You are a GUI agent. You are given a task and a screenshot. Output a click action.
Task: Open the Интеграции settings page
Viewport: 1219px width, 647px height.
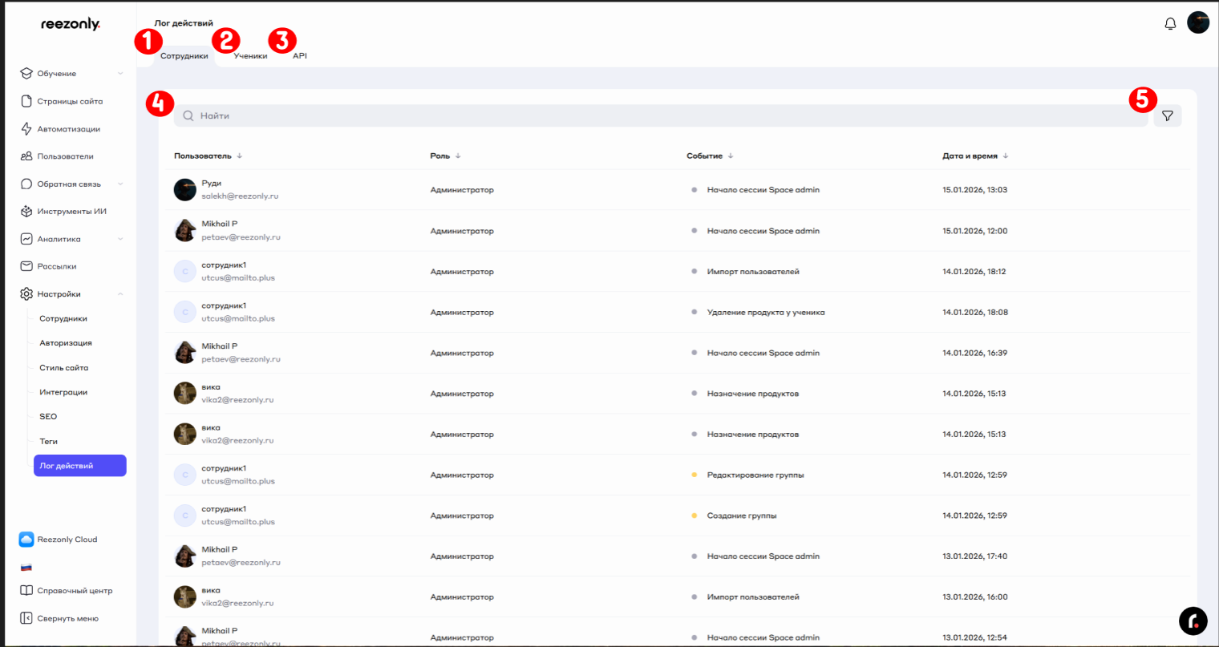tap(63, 392)
